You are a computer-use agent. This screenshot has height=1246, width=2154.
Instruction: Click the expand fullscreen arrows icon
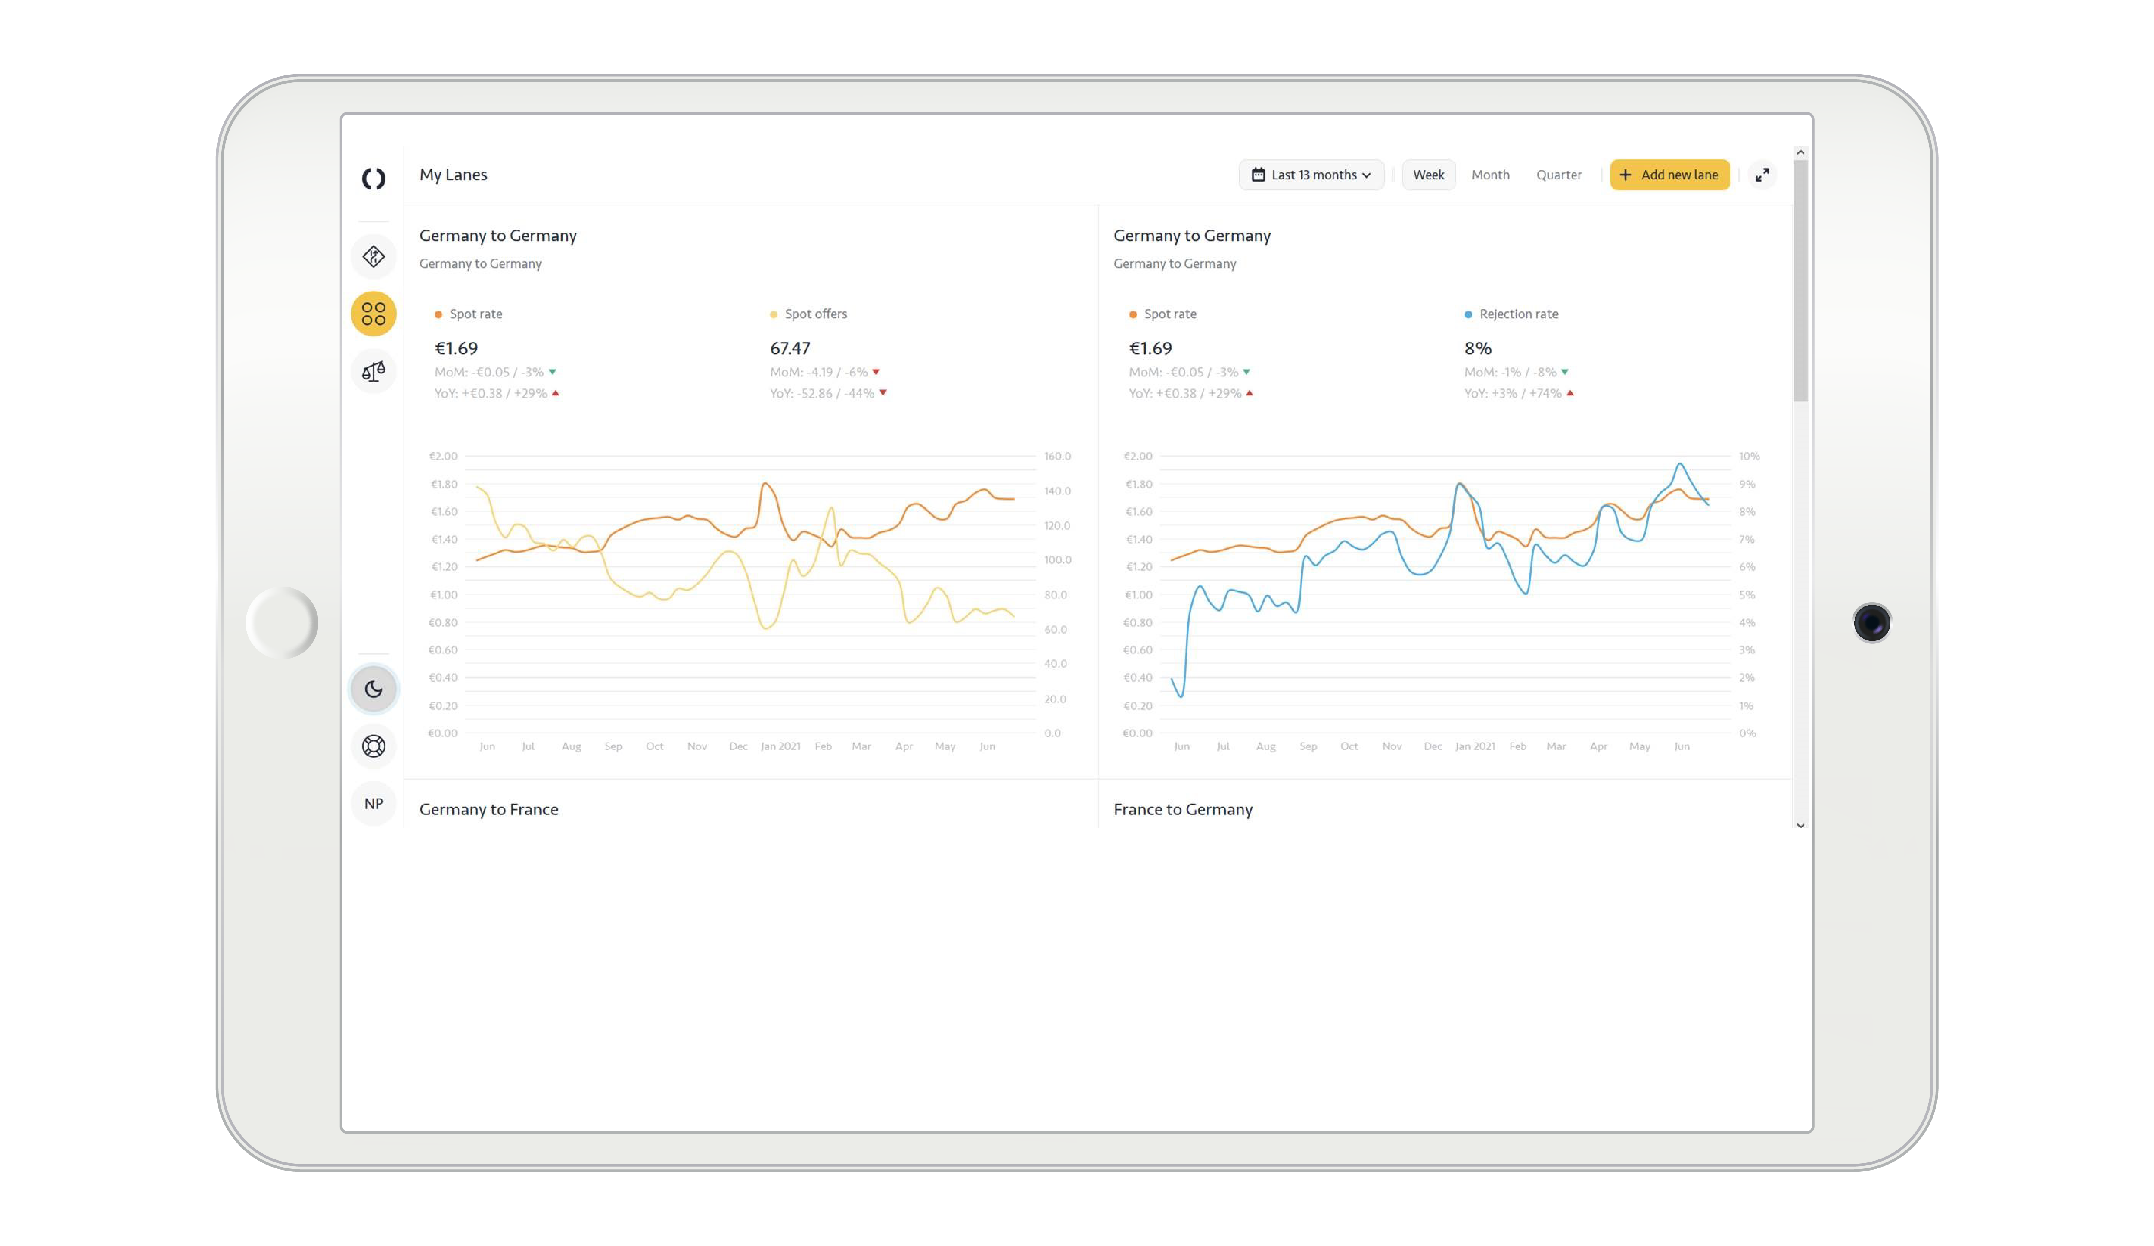coord(1762,175)
